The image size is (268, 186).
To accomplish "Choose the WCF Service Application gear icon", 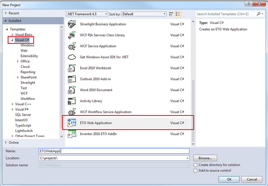I will tap(72, 46).
